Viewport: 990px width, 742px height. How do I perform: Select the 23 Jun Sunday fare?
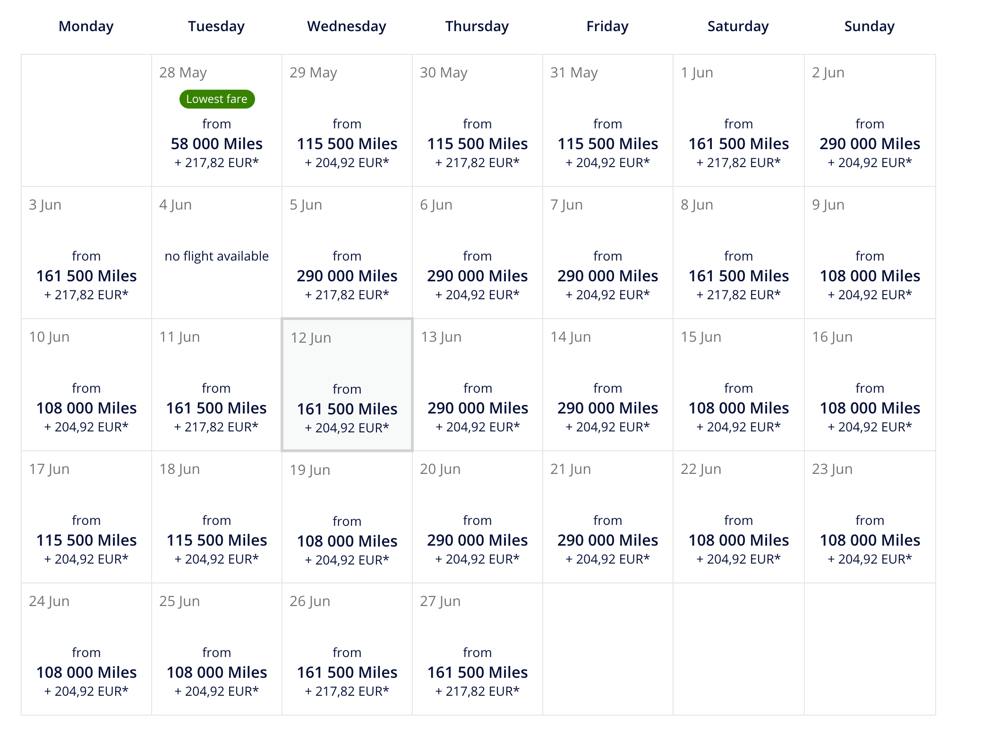[x=870, y=517]
